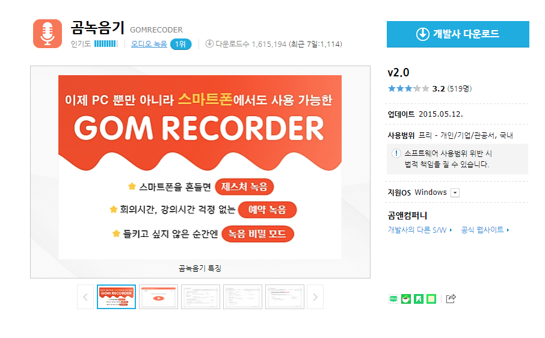545x338 pixels.
Task: Click the orange microphone app icon
Action: click(48, 34)
